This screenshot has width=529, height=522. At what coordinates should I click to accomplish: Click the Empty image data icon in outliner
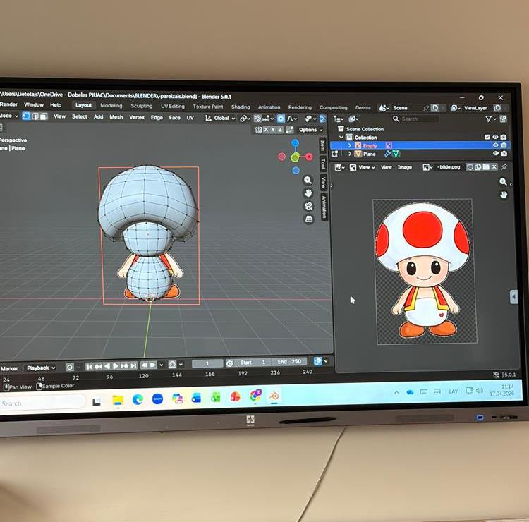click(x=389, y=146)
